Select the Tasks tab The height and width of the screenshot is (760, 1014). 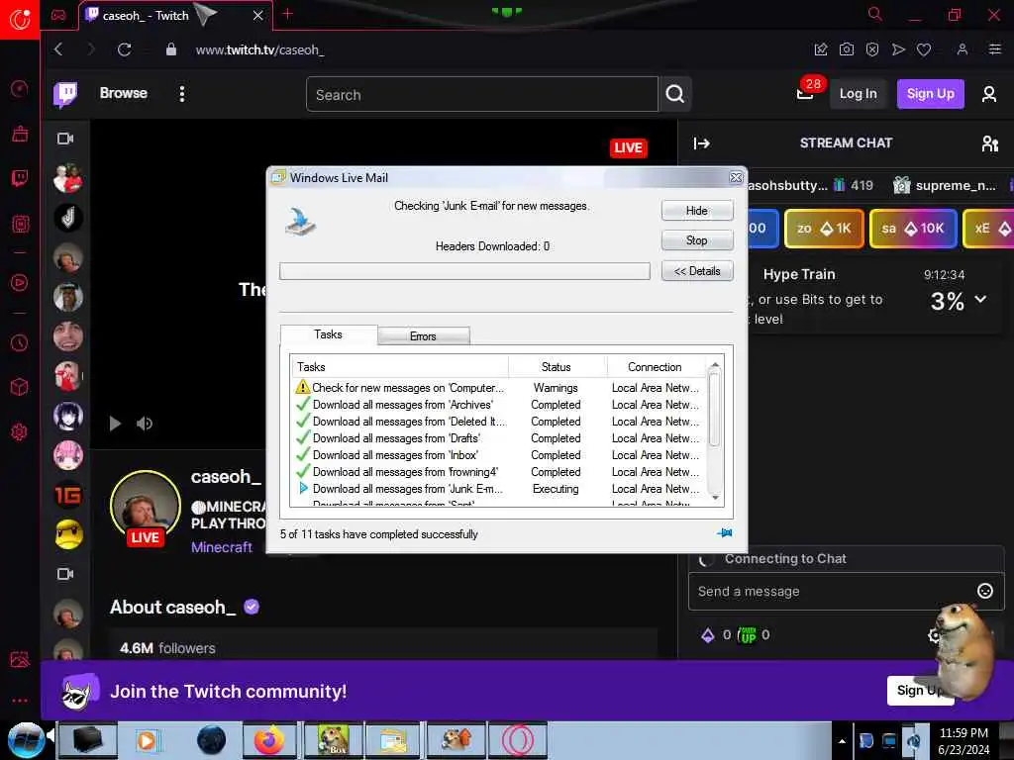click(328, 334)
